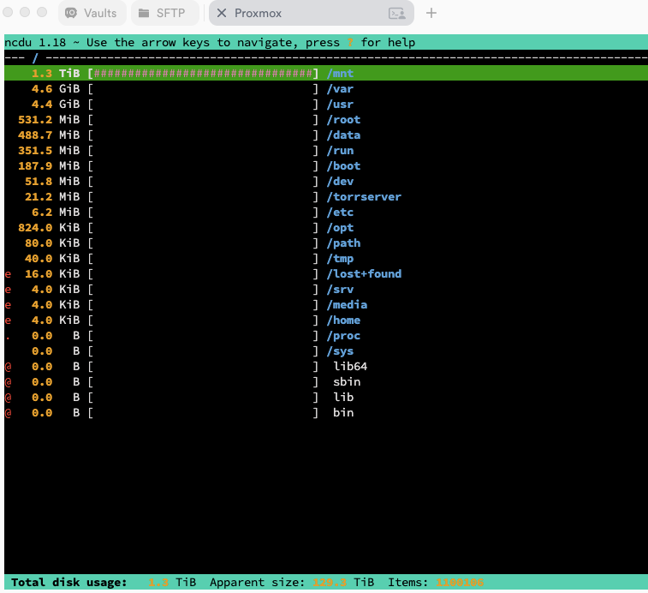Screen dimensions: 648x593
Task: Click the question mark help key hint
Action: [x=349, y=43]
